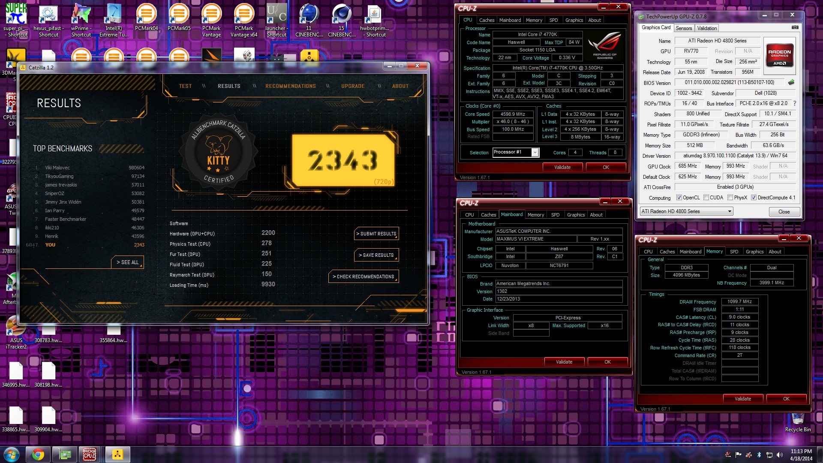Open the super_pi shortcut on desktop

(x=16, y=20)
